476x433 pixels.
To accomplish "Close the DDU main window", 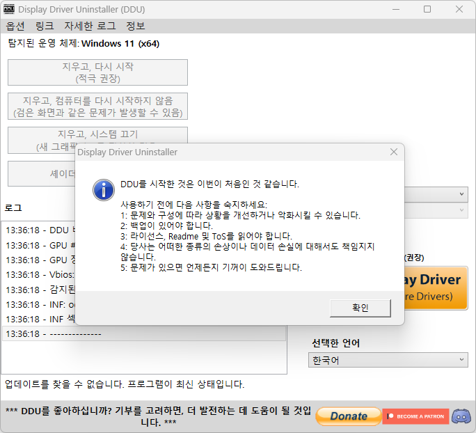I will 459,9.
